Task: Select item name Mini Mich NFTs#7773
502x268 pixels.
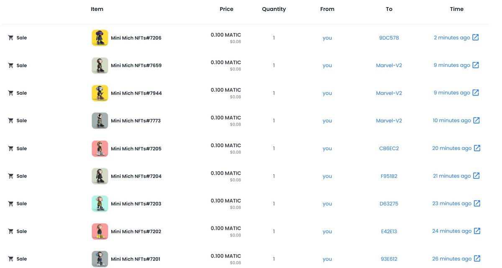Action: pos(136,121)
